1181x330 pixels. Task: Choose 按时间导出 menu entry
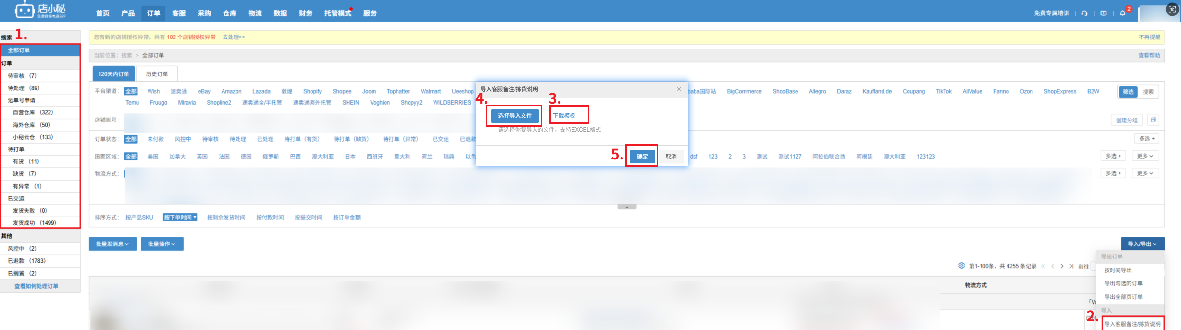[x=1118, y=270]
